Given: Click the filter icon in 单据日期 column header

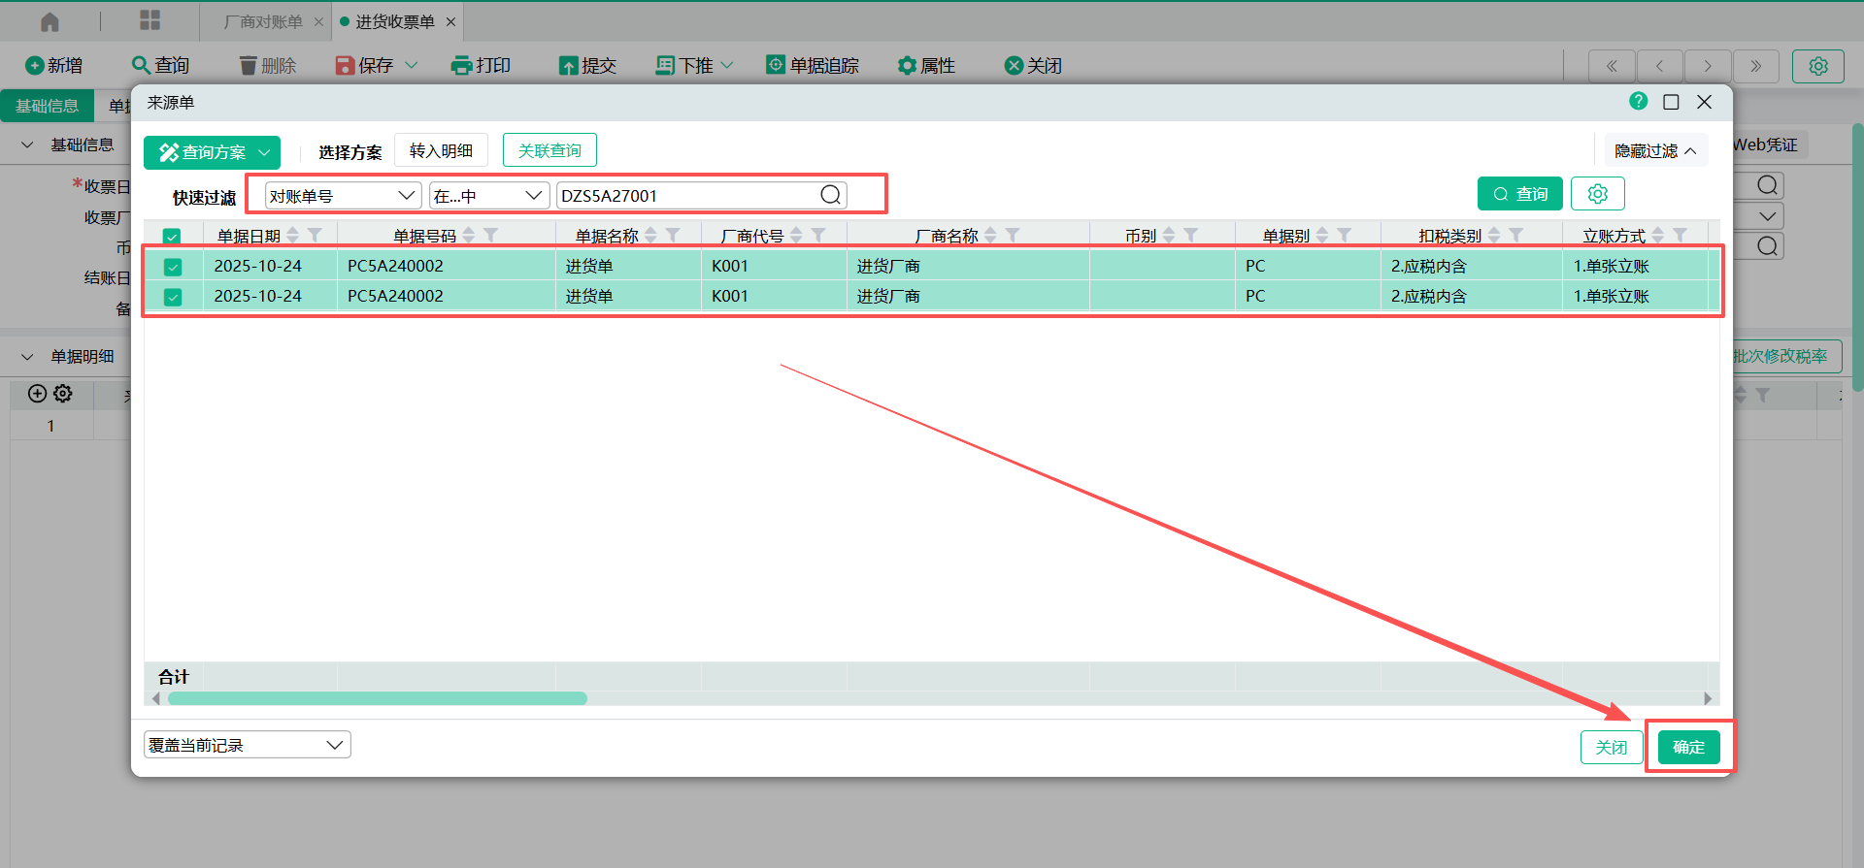Looking at the screenshot, I should coord(316,236).
